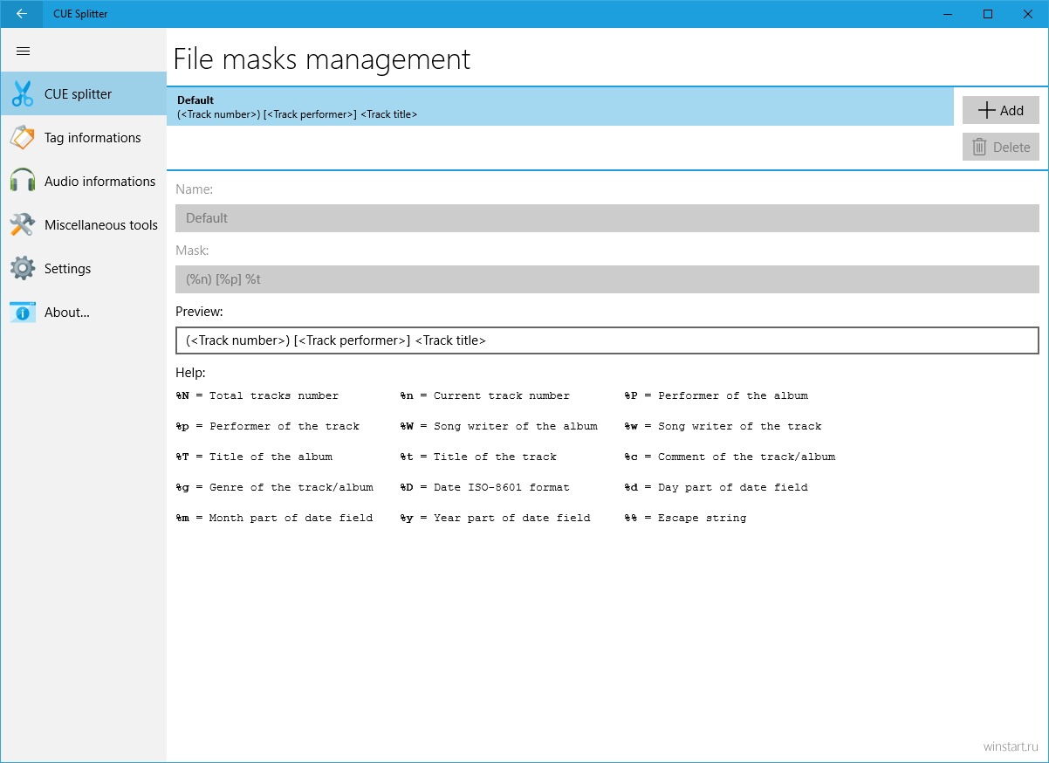Screen dimensions: 1049x763
Task: Select the Default file mask entry
Action: pyautogui.click(x=559, y=107)
